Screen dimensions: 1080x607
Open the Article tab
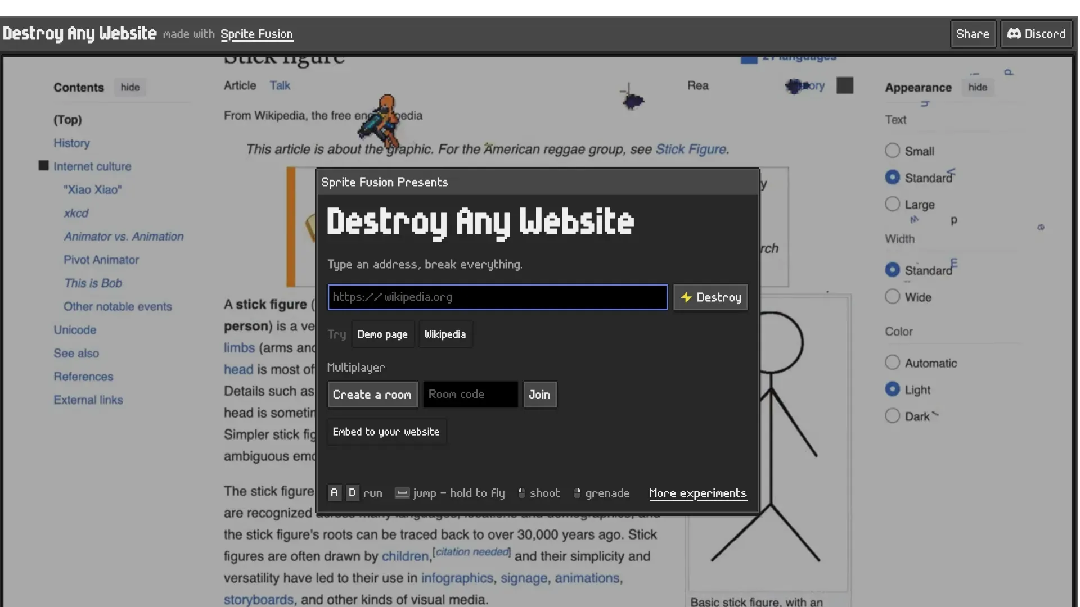(240, 85)
